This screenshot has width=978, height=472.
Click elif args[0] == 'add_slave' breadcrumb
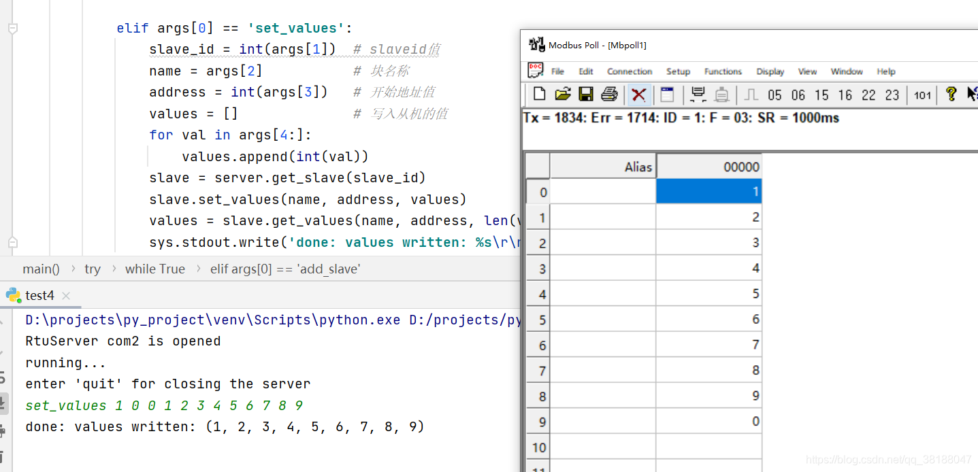[x=285, y=269]
